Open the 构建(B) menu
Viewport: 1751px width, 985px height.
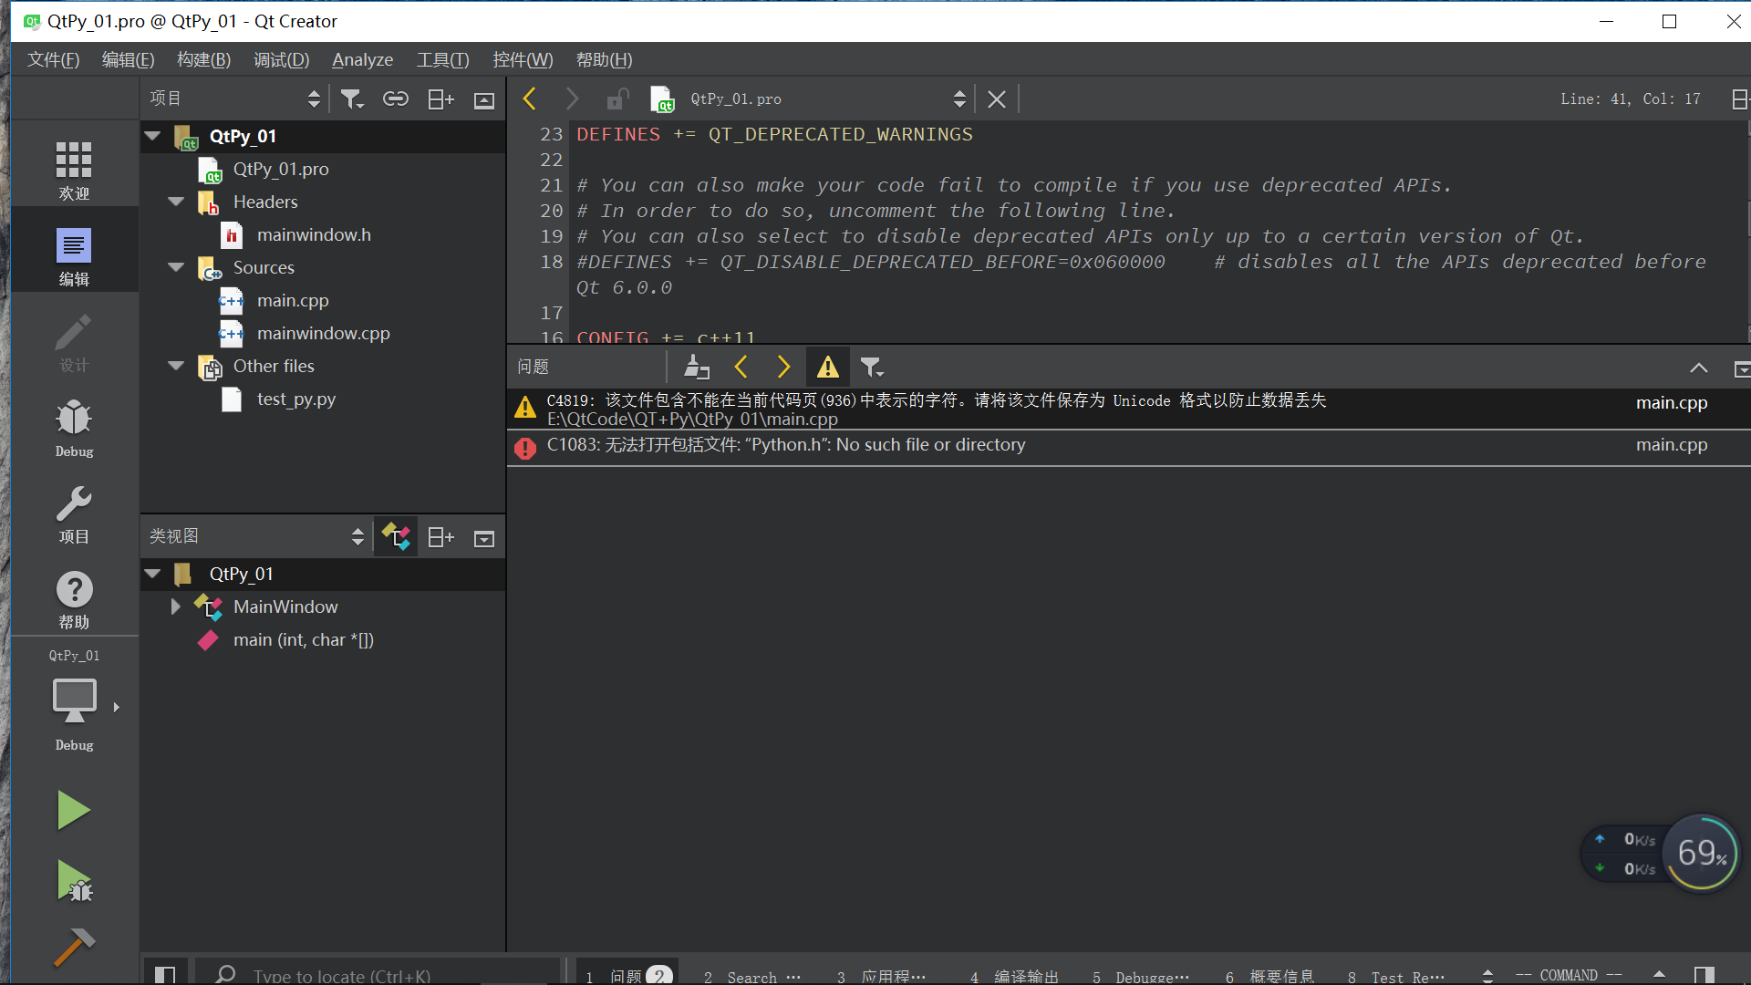(x=203, y=59)
